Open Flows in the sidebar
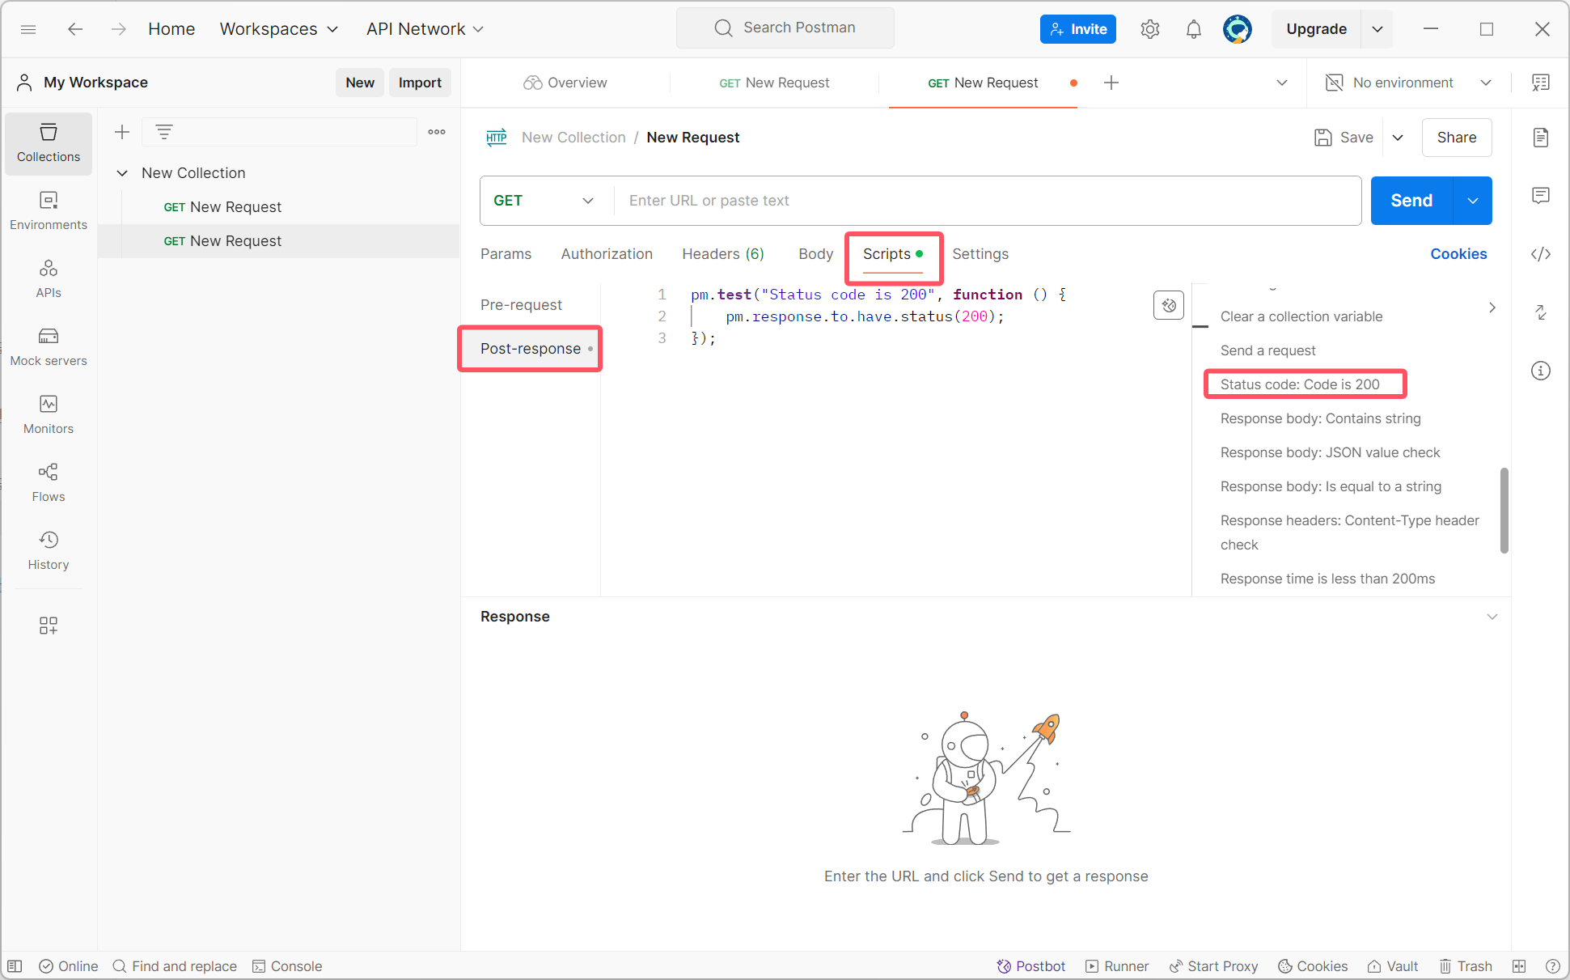Viewport: 1570px width, 980px height. pyautogui.click(x=49, y=483)
